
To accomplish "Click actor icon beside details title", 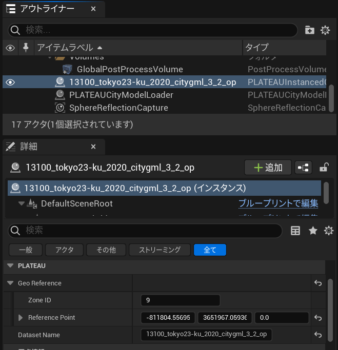I will pyautogui.click(x=15, y=168).
